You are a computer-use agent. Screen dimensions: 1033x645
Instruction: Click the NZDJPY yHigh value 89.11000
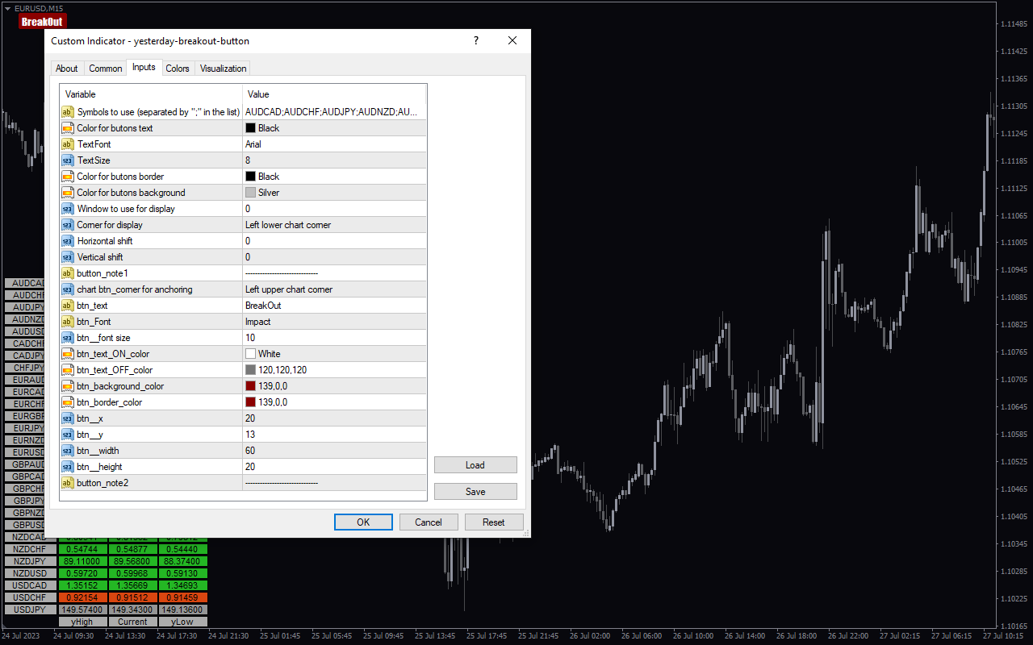[x=82, y=561]
